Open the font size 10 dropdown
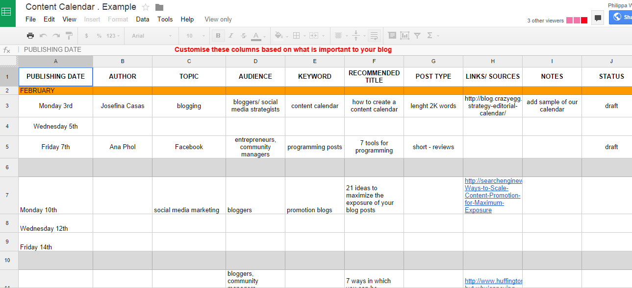632x288 pixels. tap(195, 36)
